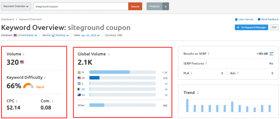Screen dimensions: 280x119
Task: Show info for Results on SERP
Action: [x=209, y=54]
